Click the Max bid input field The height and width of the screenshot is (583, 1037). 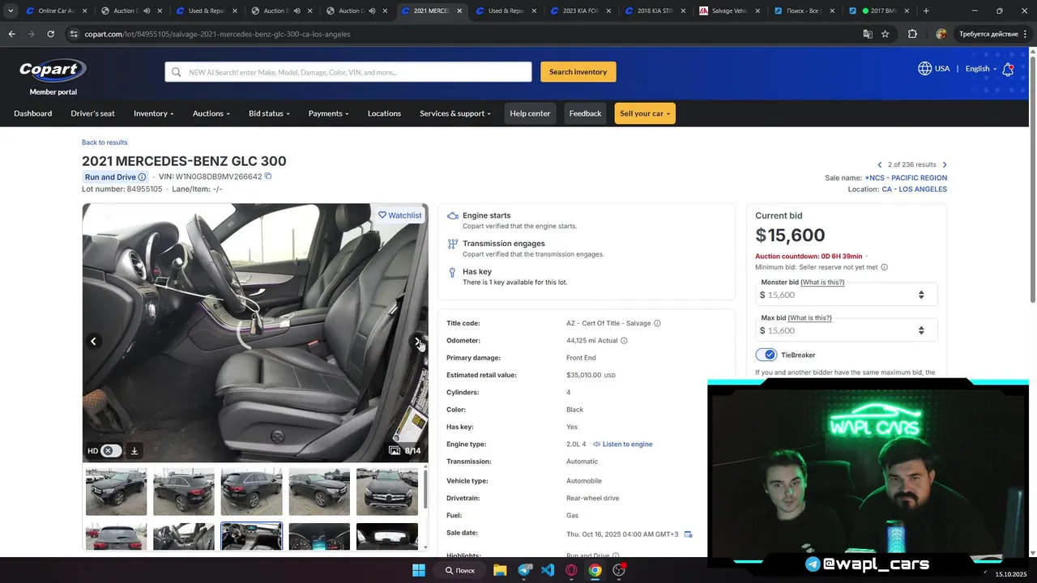pos(846,330)
